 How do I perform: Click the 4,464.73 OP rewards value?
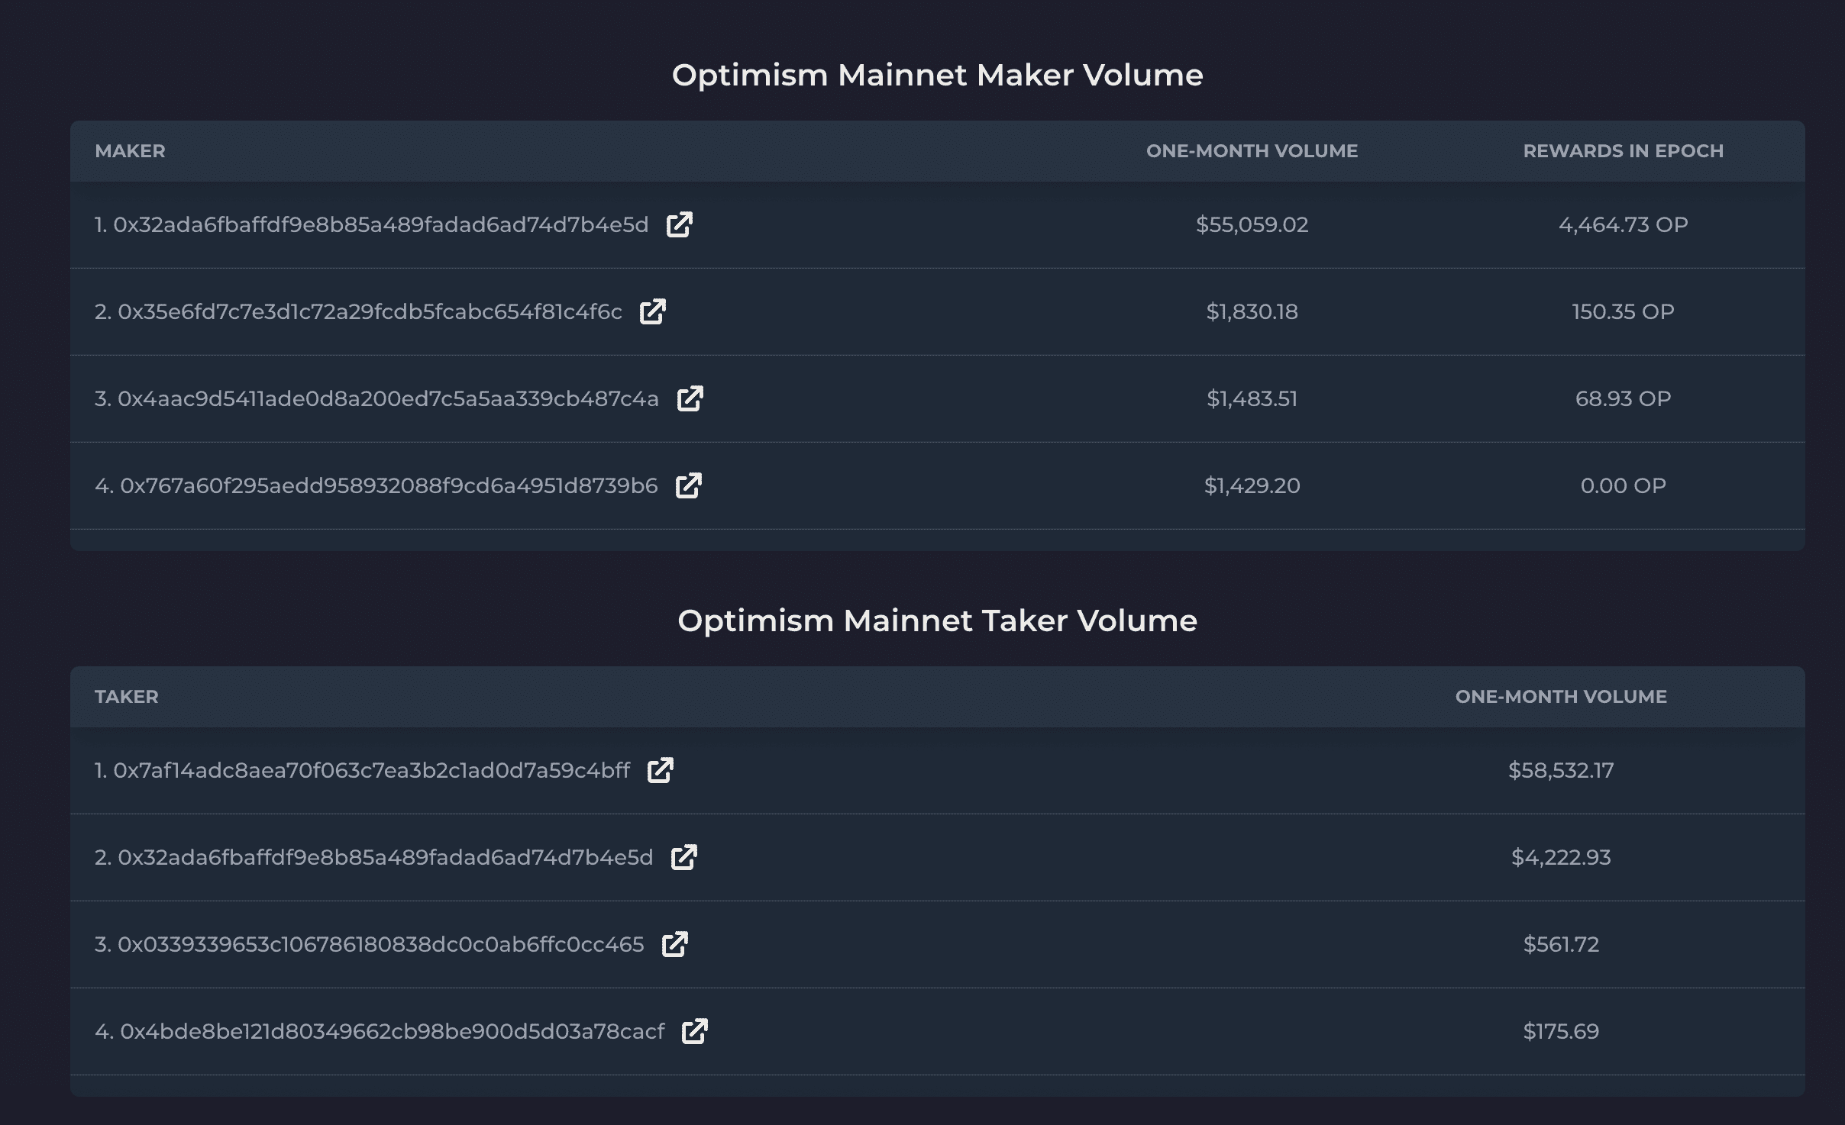[1623, 225]
